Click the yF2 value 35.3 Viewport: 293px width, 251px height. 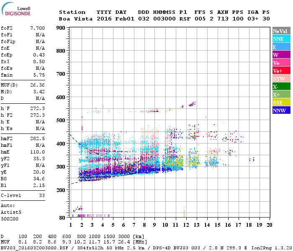click(39, 159)
